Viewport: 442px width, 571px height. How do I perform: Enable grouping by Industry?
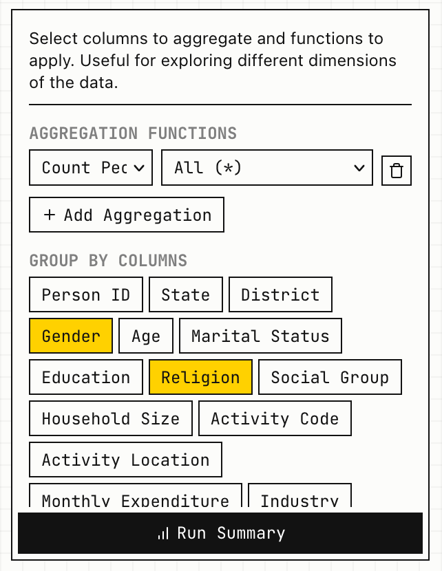coord(299,497)
